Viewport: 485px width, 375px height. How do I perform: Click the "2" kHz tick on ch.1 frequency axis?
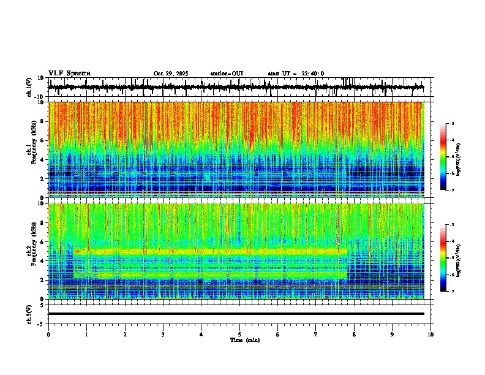coord(43,179)
